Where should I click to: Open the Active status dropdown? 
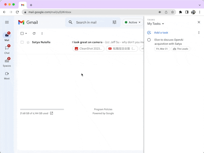pyautogui.click(x=133, y=22)
